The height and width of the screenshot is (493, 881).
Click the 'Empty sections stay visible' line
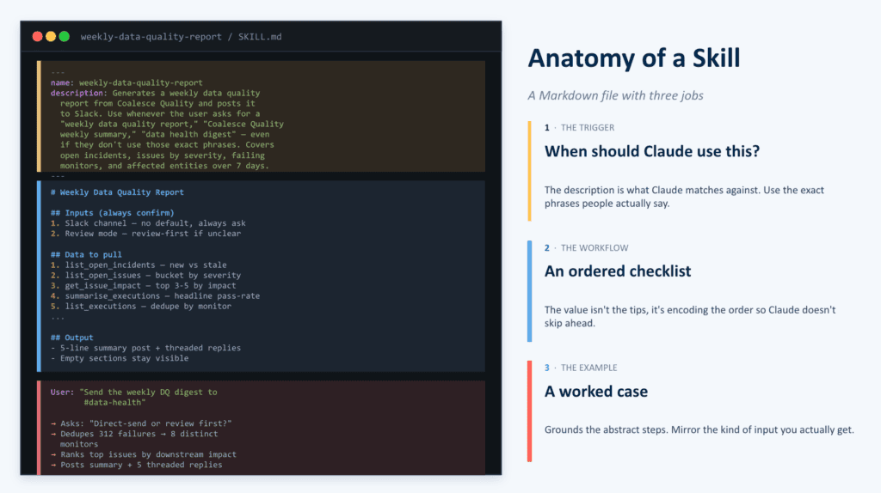tap(120, 358)
